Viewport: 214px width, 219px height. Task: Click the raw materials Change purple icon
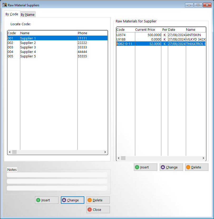coord(163,167)
